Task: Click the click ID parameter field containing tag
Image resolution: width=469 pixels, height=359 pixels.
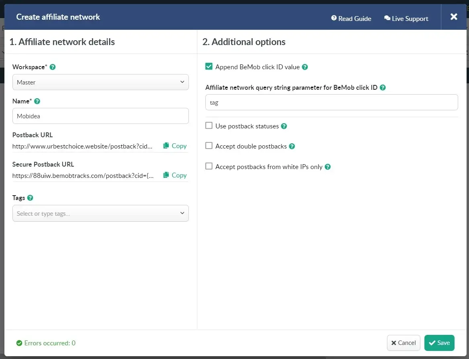Action: point(332,102)
